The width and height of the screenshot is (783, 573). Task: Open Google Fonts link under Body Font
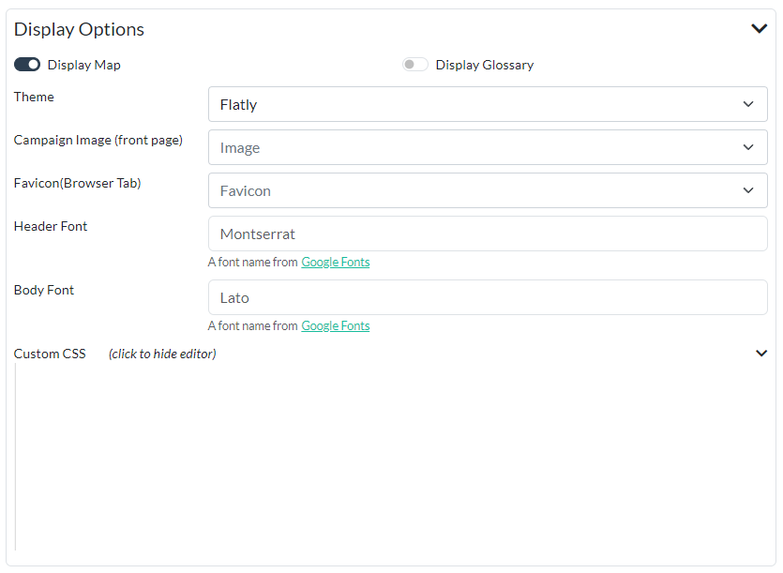point(335,326)
